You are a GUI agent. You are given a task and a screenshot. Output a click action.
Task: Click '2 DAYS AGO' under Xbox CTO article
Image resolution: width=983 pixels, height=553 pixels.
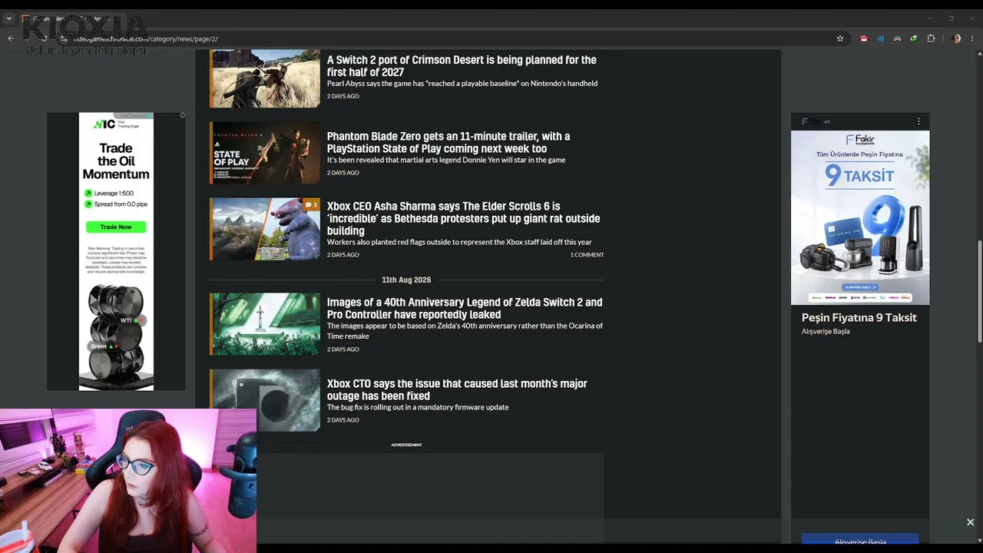(x=343, y=420)
